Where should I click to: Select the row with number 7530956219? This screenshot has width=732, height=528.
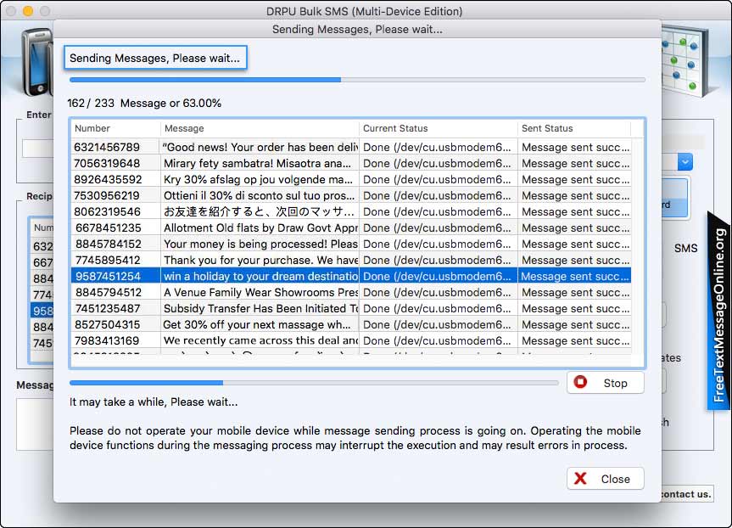(x=351, y=195)
